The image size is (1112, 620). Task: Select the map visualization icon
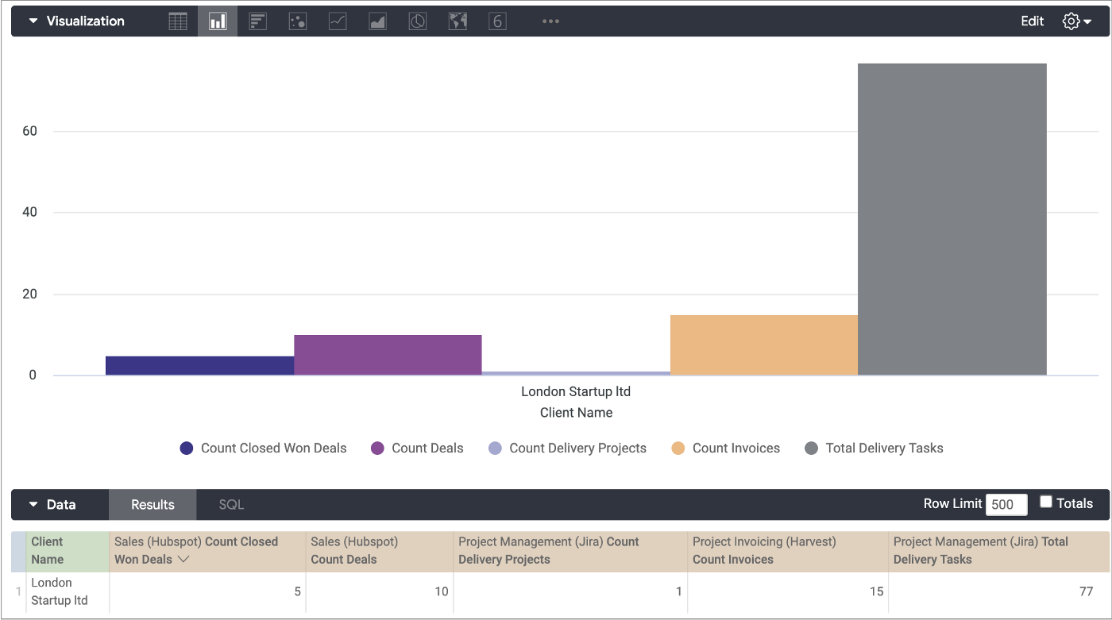(458, 21)
